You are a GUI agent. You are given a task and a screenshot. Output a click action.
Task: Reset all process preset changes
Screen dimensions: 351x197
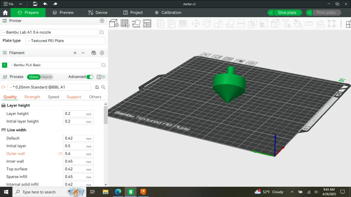(x=4, y=87)
